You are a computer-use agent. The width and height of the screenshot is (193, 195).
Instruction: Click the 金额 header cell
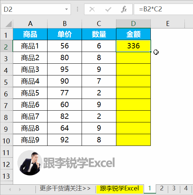(133, 34)
